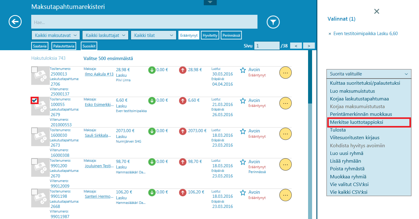Expand the Kaikki maksutavat dropdown
Image resolution: width=419 pixels, height=219 pixels.
[56, 35]
